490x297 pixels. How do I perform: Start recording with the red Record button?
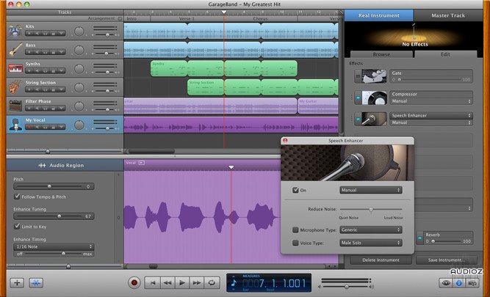[134, 283]
